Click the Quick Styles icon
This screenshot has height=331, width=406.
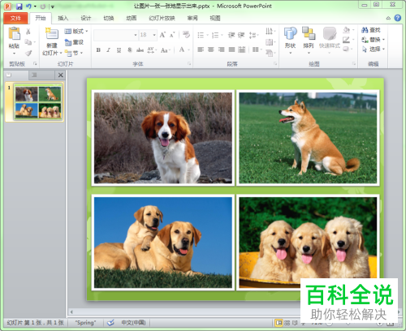[x=330, y=33]
